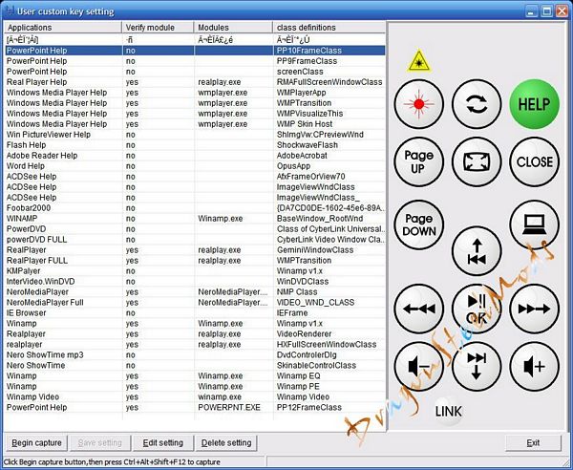Click the Exit button

pyautogui.click(x=533, y=442)
